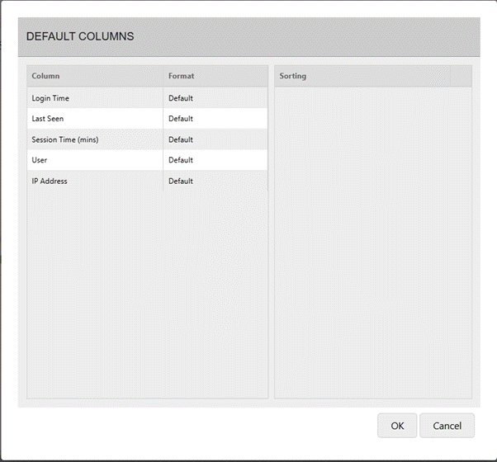Click the divider between Column and Format headers

[x=163, y=76]
